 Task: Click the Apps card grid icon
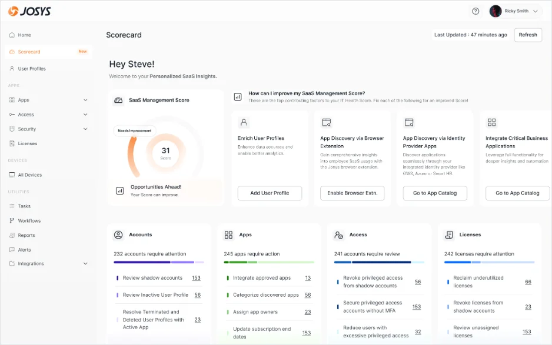click(228, 235)
